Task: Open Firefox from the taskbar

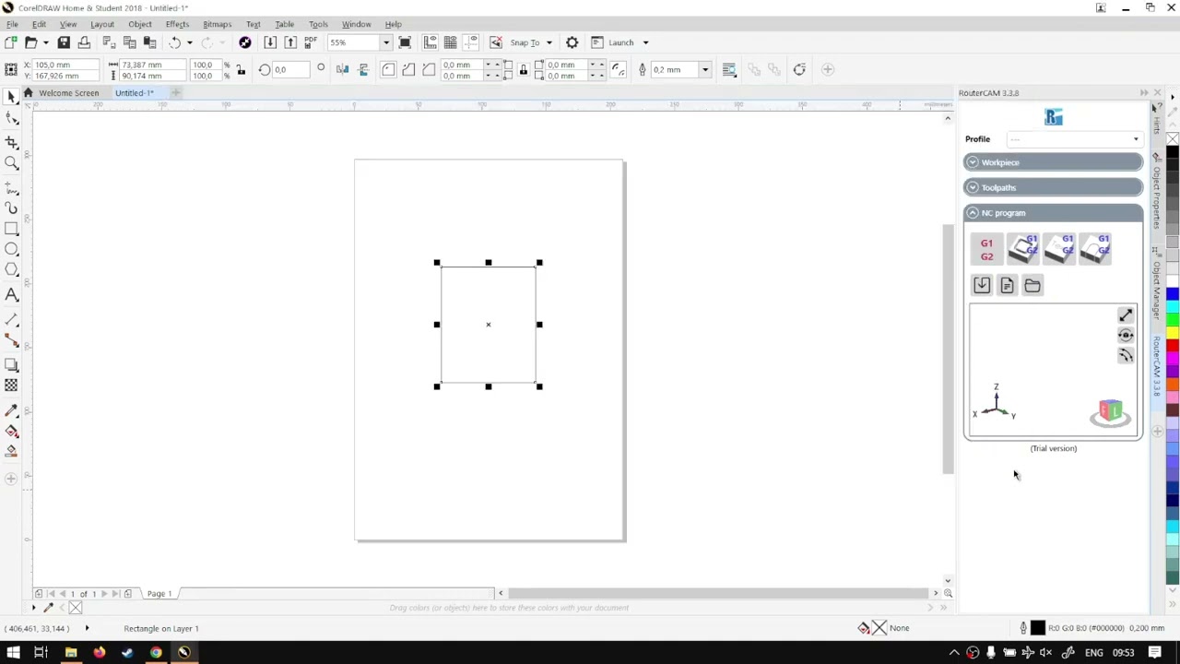Action: click(x=99, y=653)
